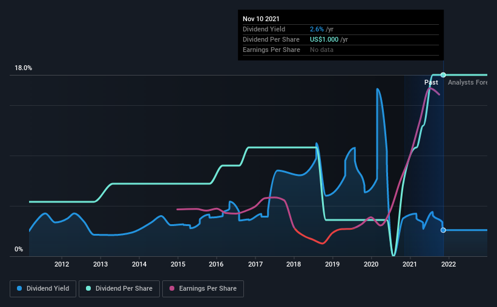Click the 2012 x-axis label
The height and width of the screenshot is (307, 497).
[62, 264]
